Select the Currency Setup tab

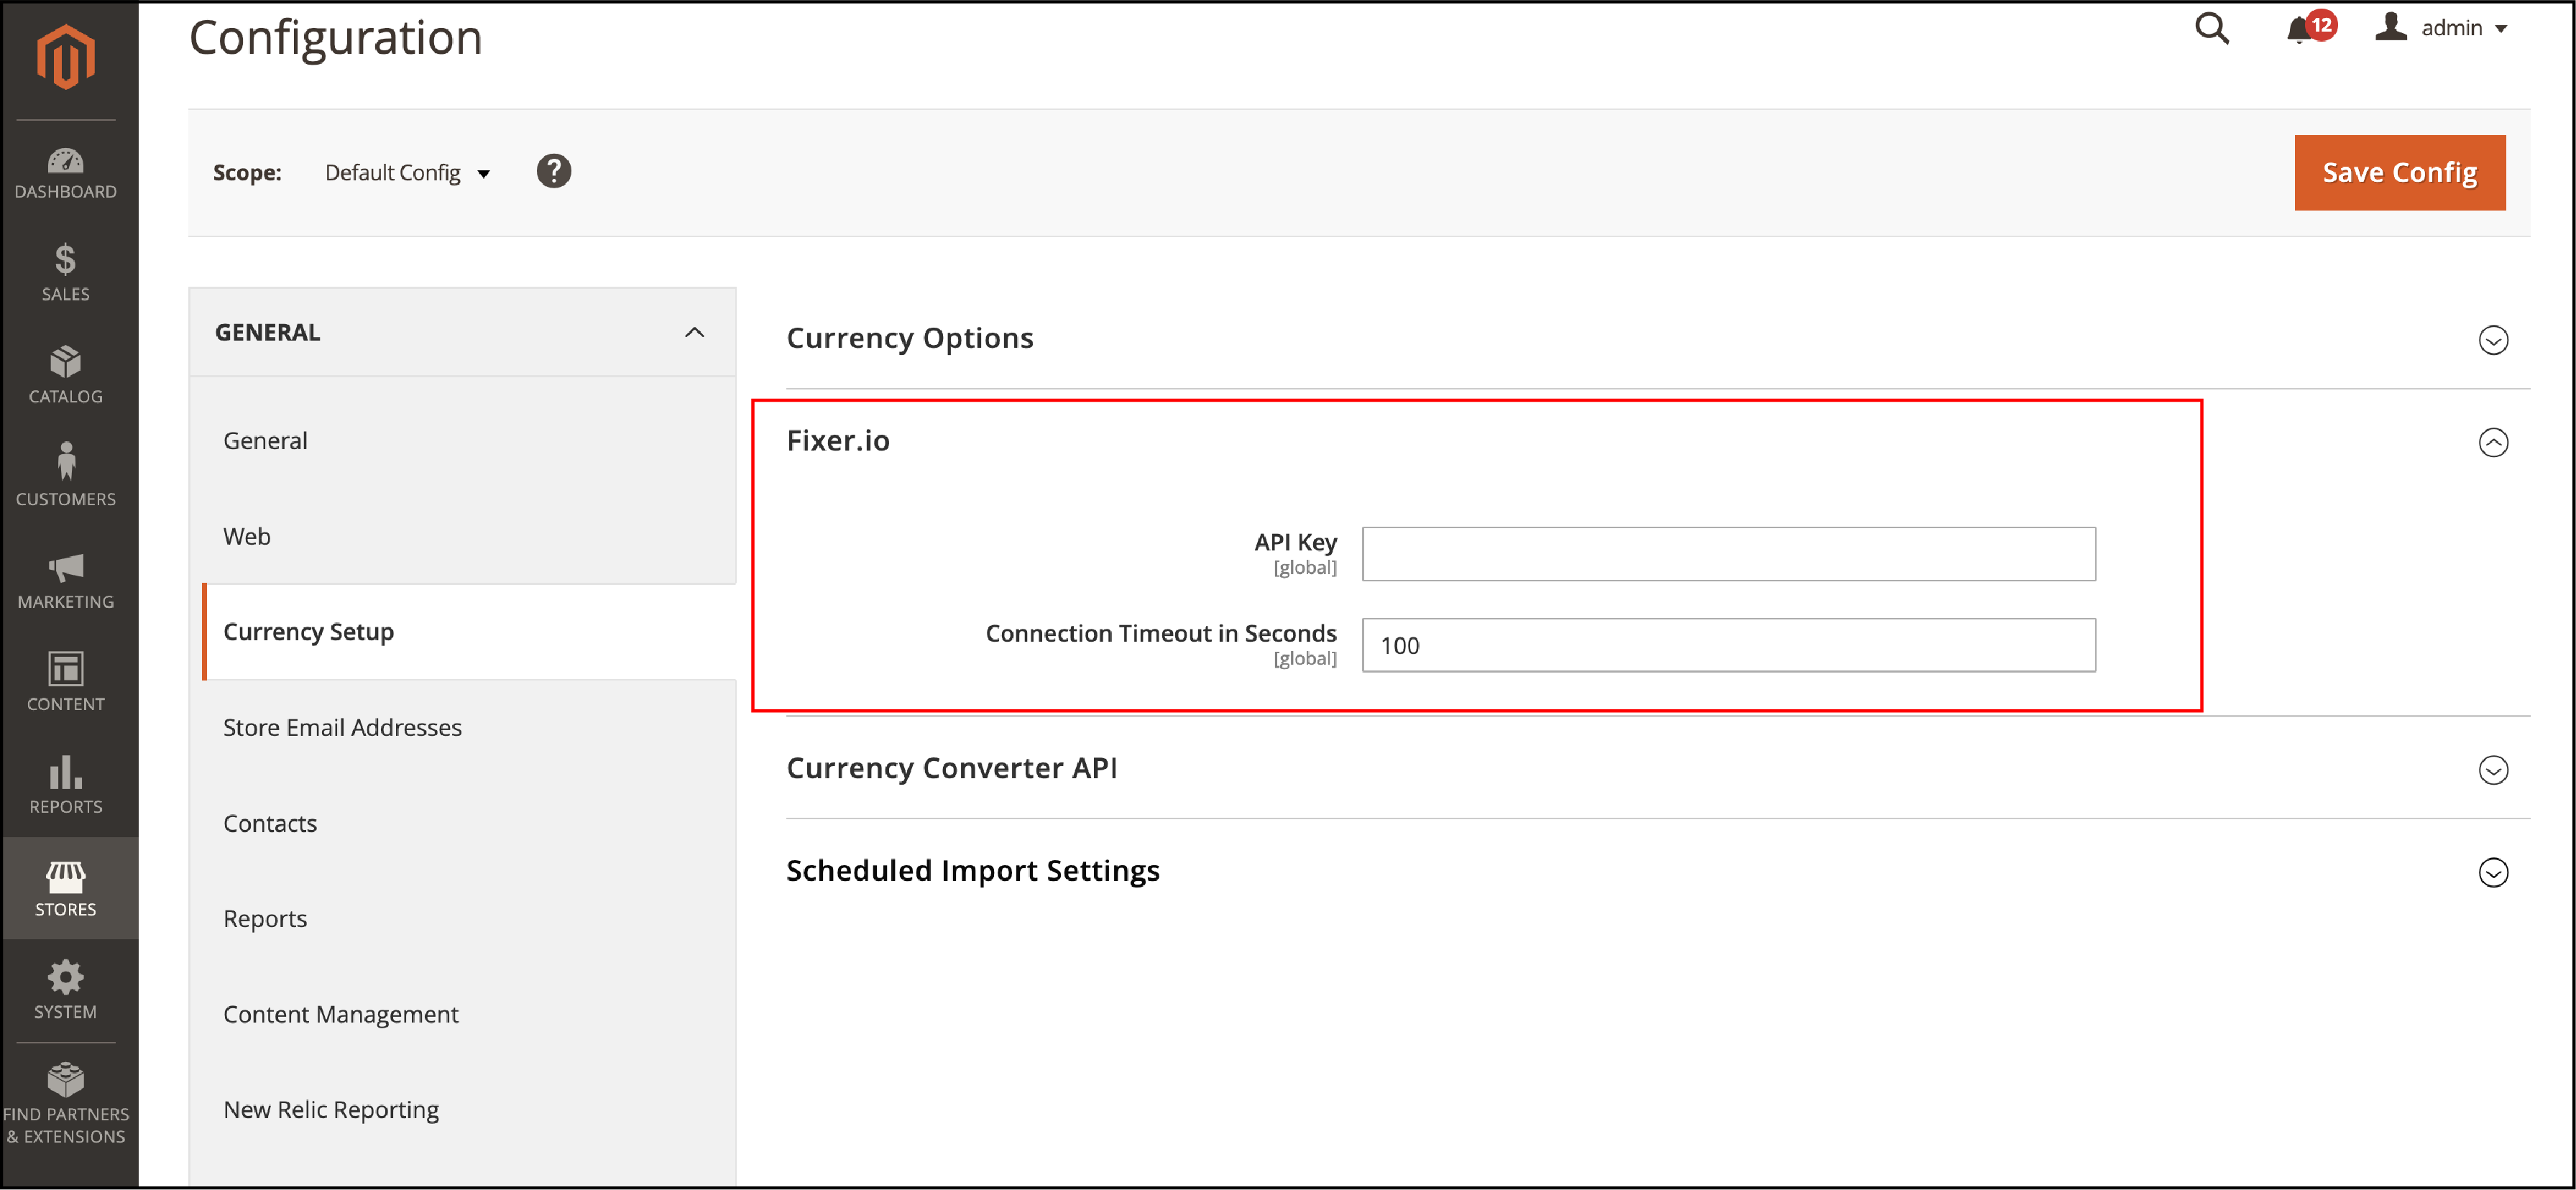469,632
